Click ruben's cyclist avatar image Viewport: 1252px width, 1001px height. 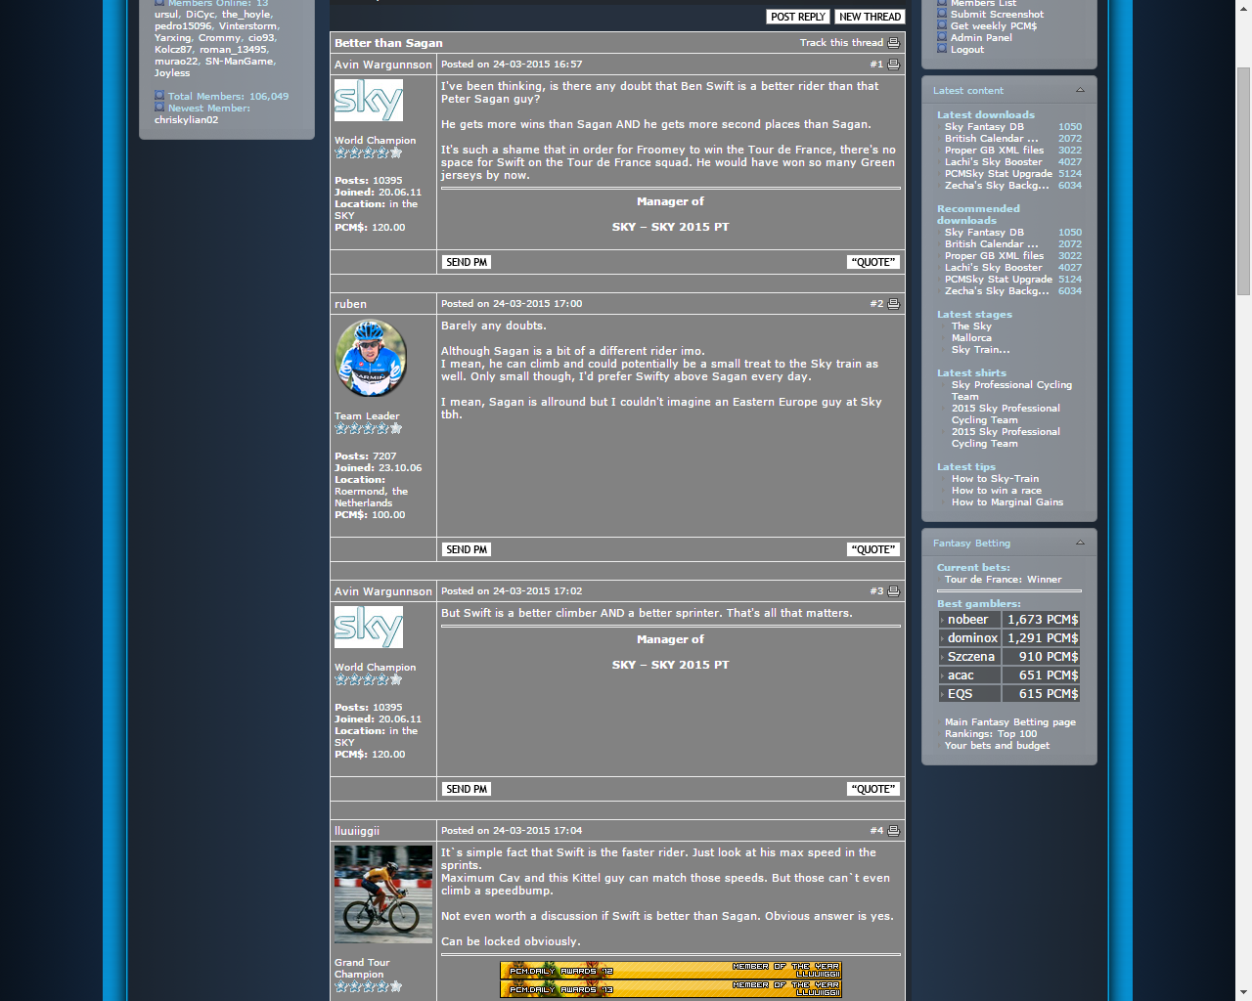coord(371,358)
